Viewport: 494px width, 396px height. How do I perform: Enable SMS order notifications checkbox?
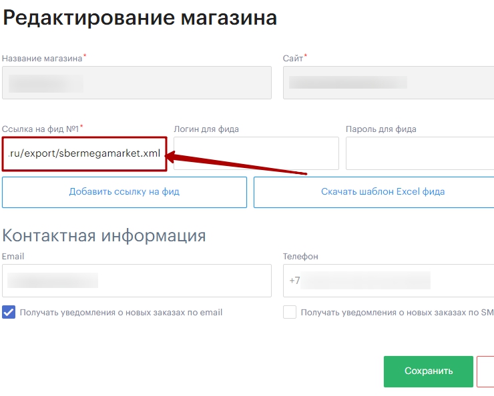(290, 313)
